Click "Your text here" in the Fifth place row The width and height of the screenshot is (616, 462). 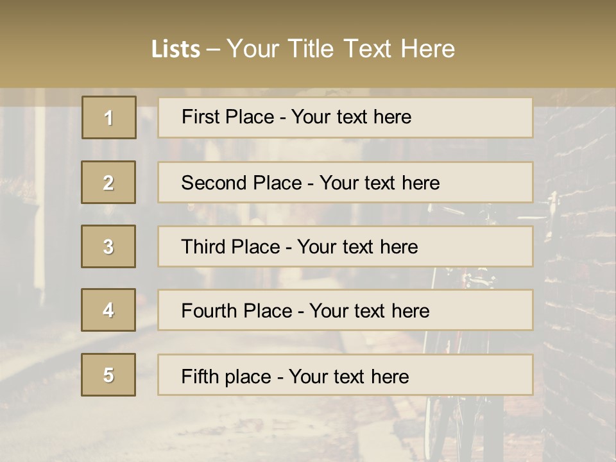(348, 376)
